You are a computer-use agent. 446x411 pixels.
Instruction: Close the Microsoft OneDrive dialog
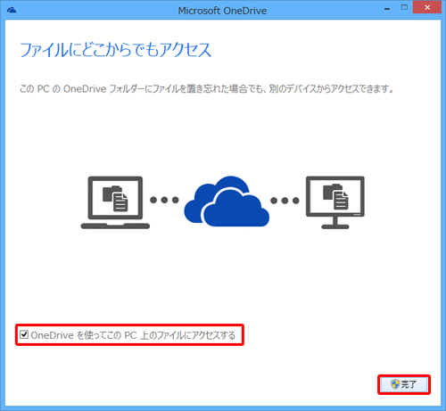click(x=427, y=7)
